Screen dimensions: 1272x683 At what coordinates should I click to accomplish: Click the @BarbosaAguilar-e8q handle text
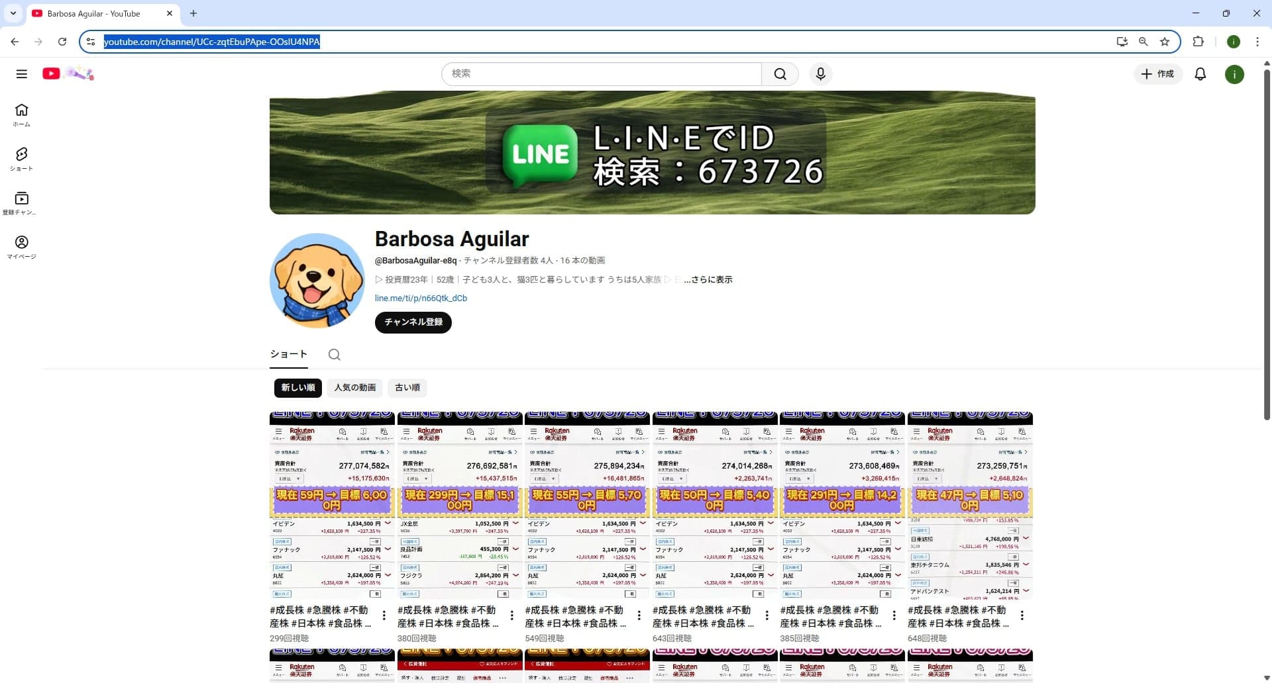[415, 261]
